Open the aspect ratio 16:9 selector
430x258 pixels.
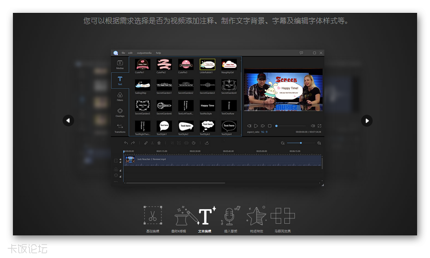pos(264,132)
